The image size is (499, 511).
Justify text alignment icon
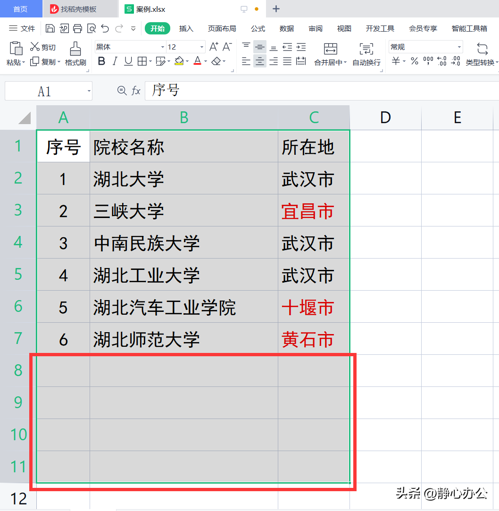point(287,61)
